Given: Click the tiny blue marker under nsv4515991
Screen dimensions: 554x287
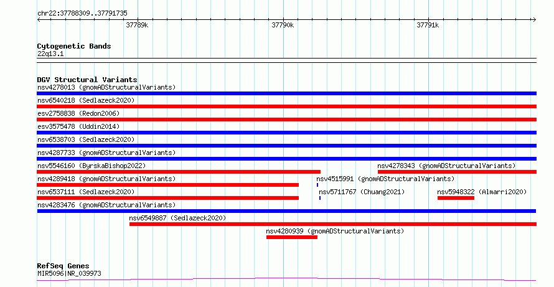Looking at the screenshot, I should point(317,185).
